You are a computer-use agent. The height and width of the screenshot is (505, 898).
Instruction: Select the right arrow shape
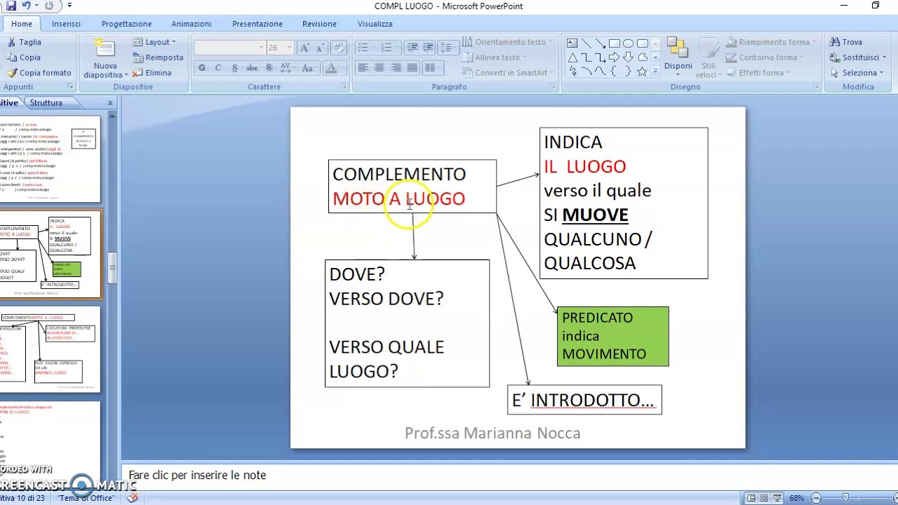click(x=614, y=58)
